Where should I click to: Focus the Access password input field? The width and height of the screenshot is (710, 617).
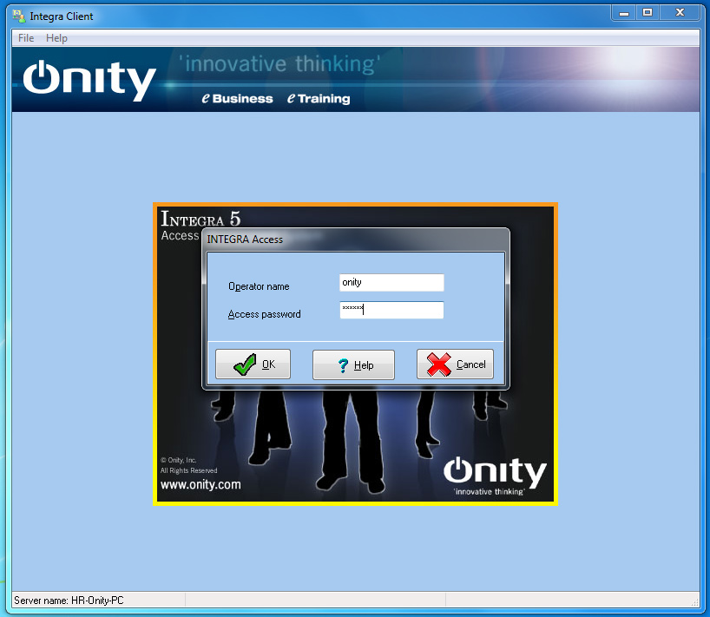pos(391,310)
